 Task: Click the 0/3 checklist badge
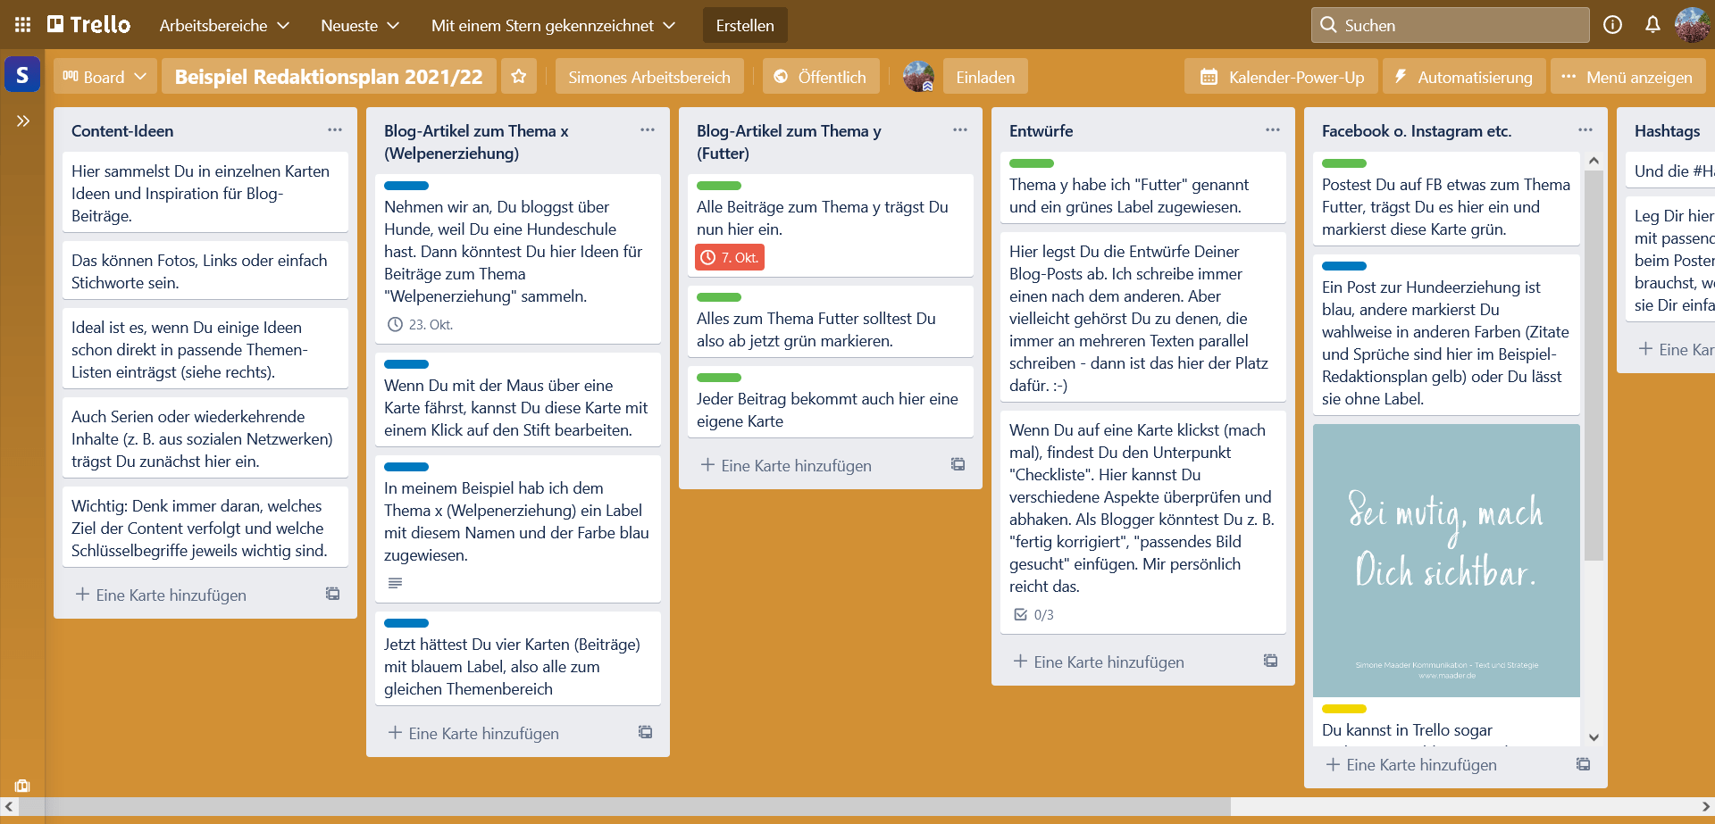1033,615
